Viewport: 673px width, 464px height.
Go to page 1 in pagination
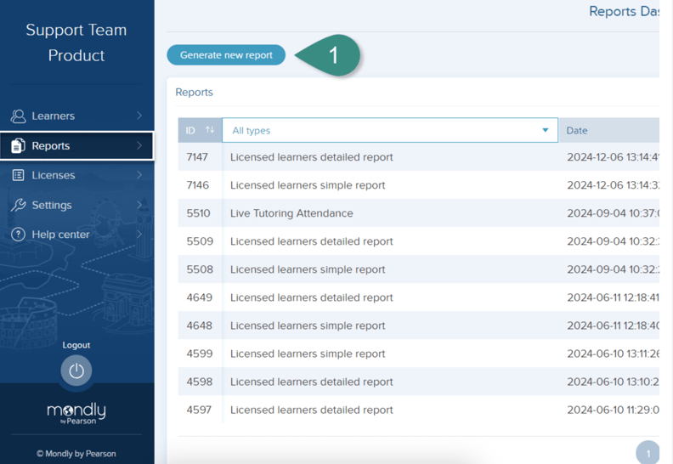[x=648, y=453]
